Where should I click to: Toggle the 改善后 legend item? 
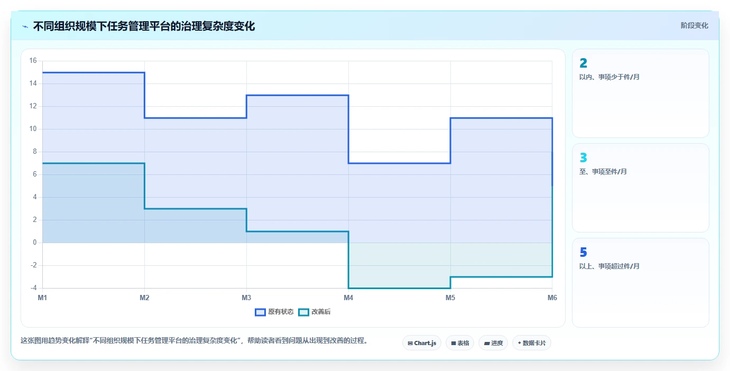pos(315,312)
